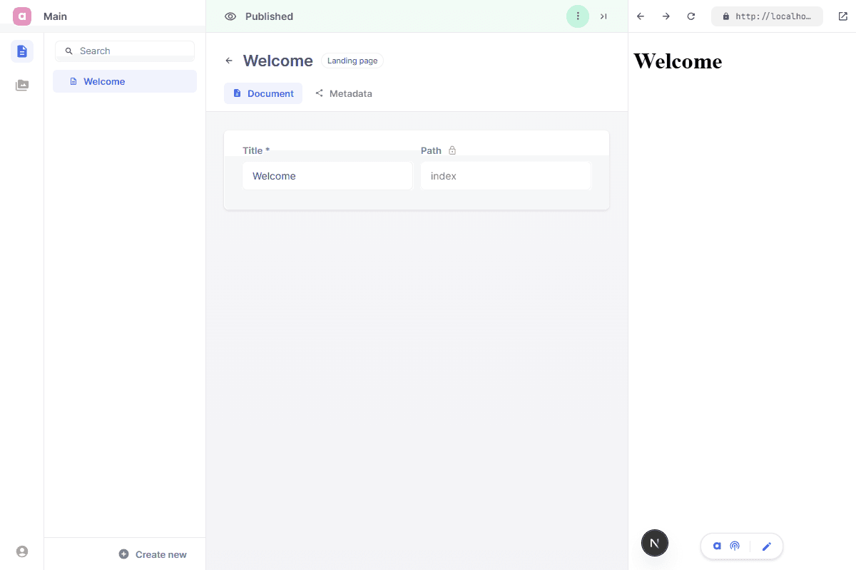Click the Next.js dev tools badge
This screenshot has width=856, height=570.
point(655,543)
